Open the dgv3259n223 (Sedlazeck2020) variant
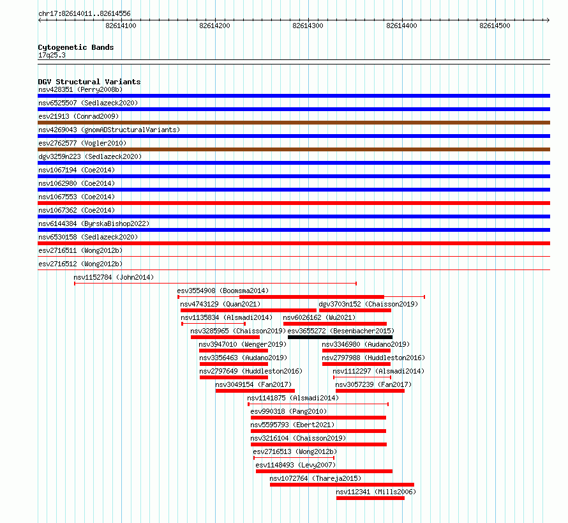The image size is (568, 523). pyautogui.click(x=90, y=156)
